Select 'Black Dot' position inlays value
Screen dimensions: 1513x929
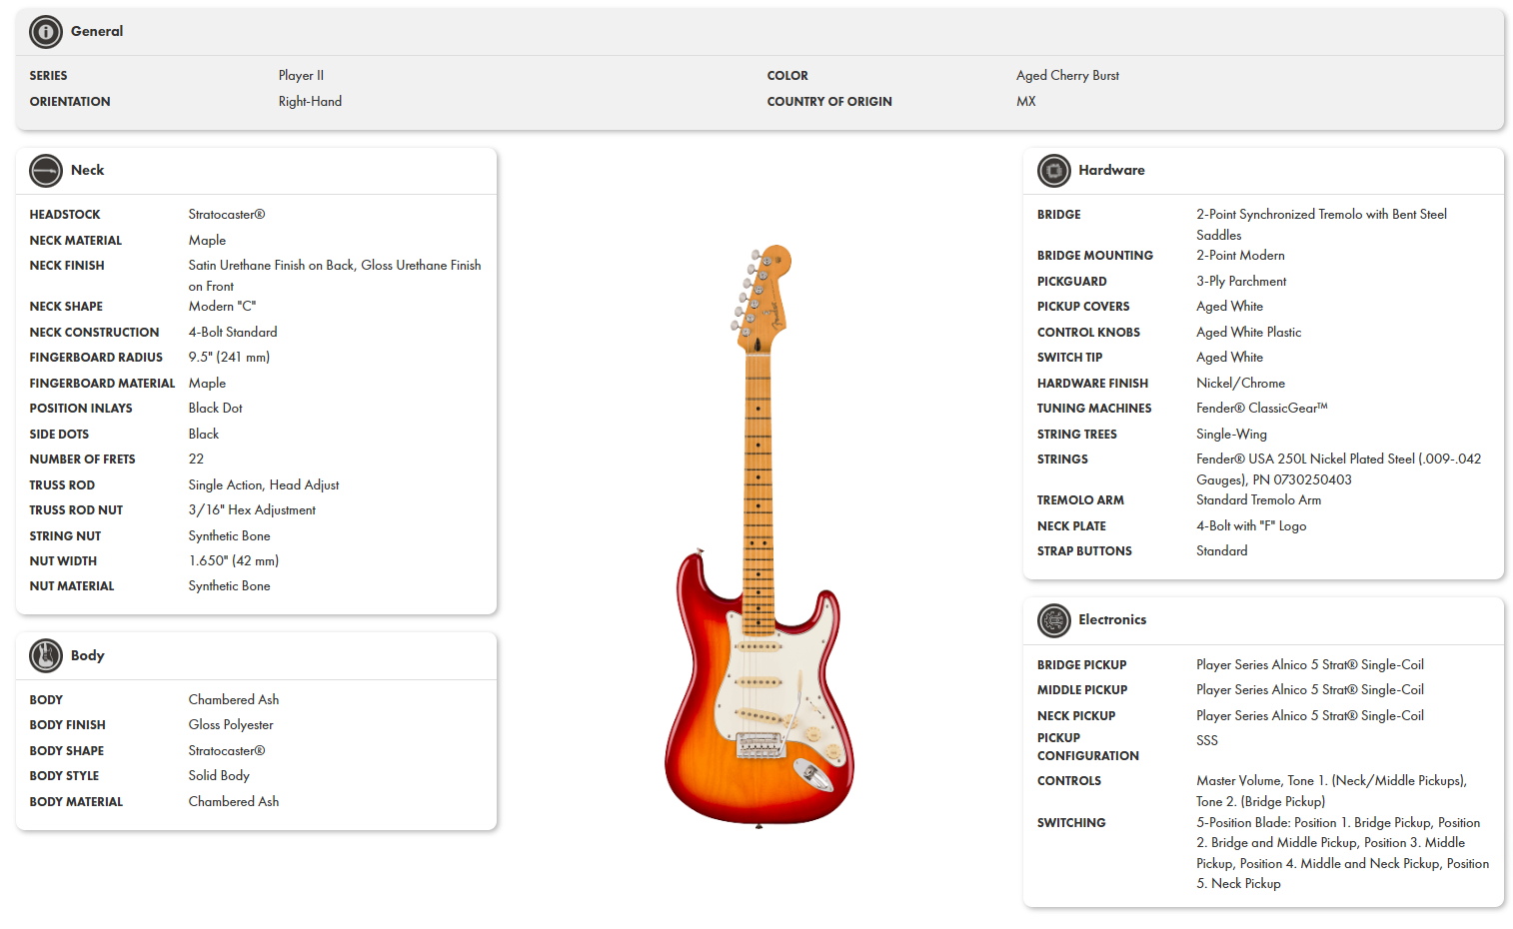(x=215, y=409)
